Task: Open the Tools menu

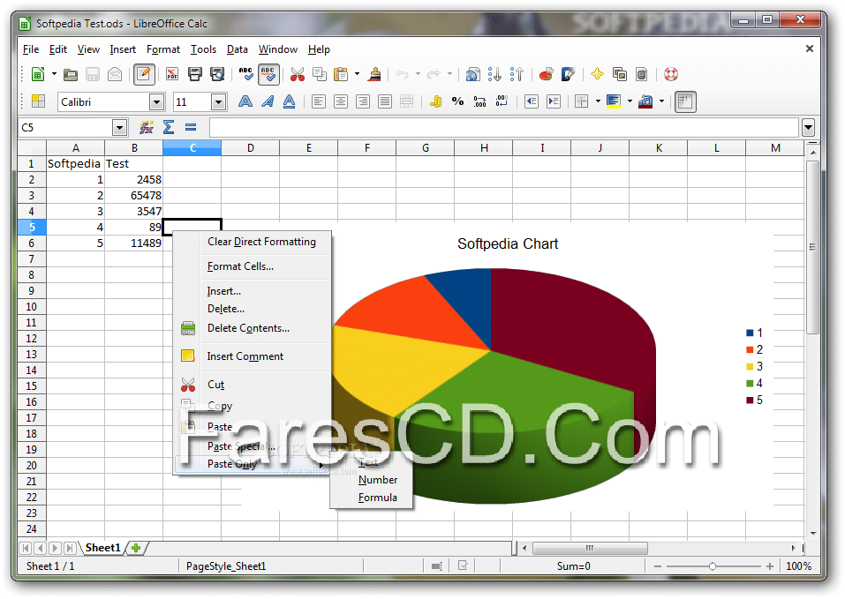Action: coord(203,49)
